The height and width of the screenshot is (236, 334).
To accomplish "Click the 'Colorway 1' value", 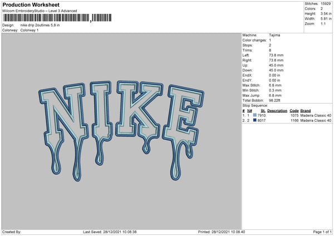I will 30,30.
